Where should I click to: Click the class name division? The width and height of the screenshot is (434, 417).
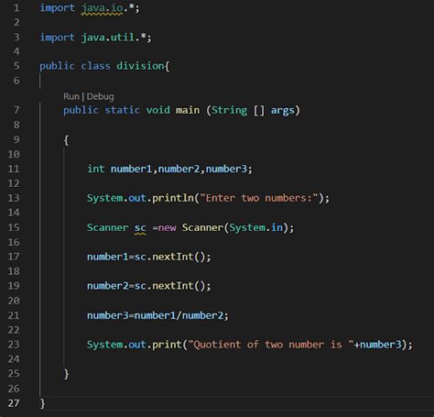click(140, 66)
